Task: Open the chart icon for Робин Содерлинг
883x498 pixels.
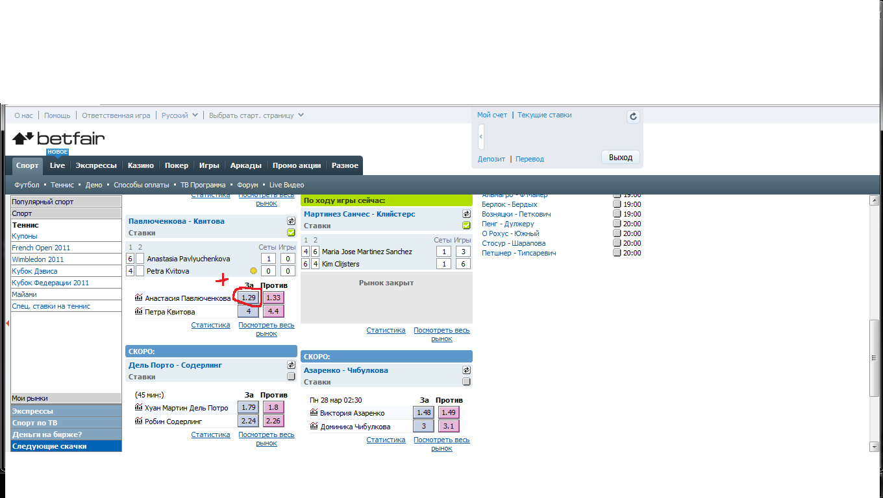Action: tap(138, 421)
